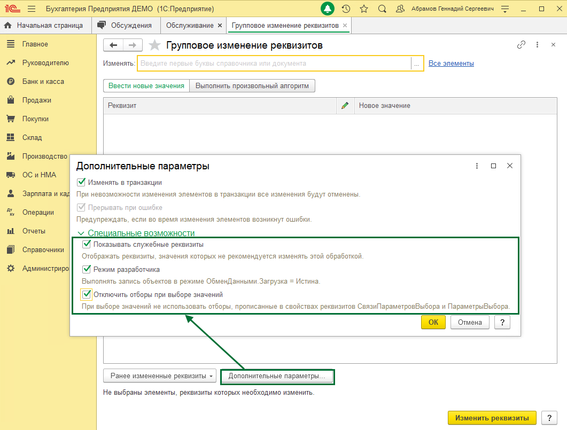Click ellipsis selector in Изменять field

coord(417,64)
